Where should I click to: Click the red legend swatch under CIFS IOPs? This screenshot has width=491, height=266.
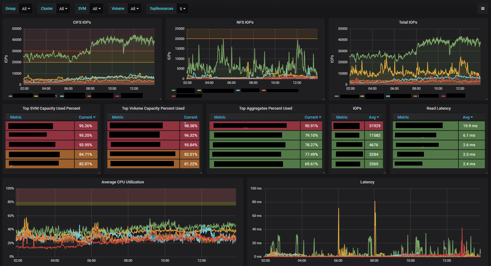tap(117, 96)
